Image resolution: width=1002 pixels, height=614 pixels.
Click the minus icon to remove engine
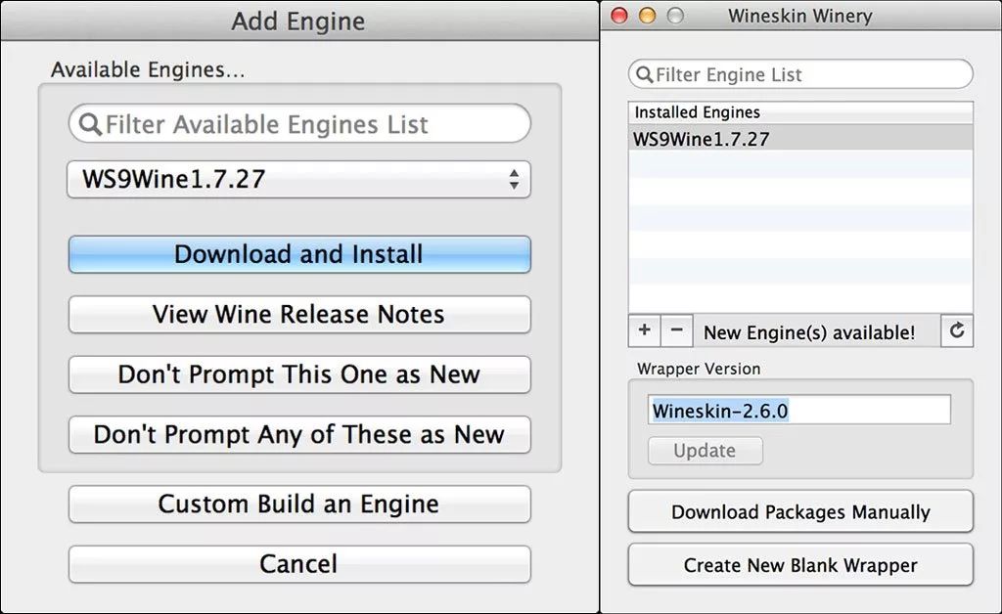[x=677, y=330]
